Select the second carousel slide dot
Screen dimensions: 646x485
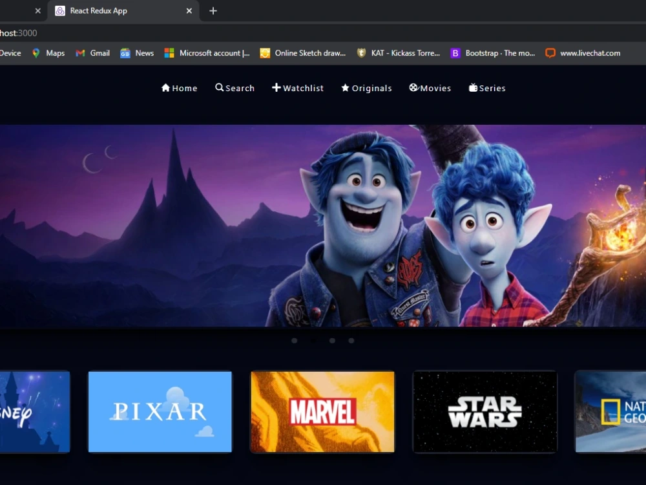[x=313, y=341]
